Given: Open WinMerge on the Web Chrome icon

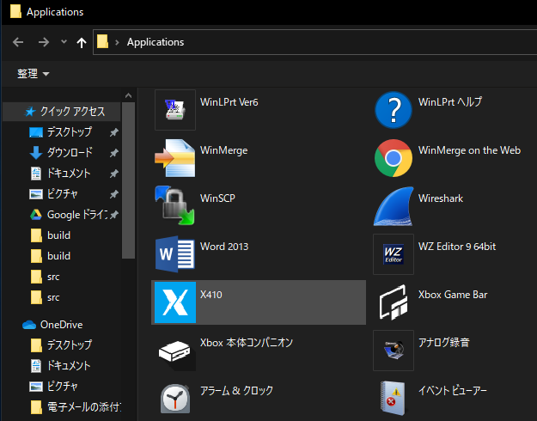Looking at the screenshot, I should (x=394, y=158).
